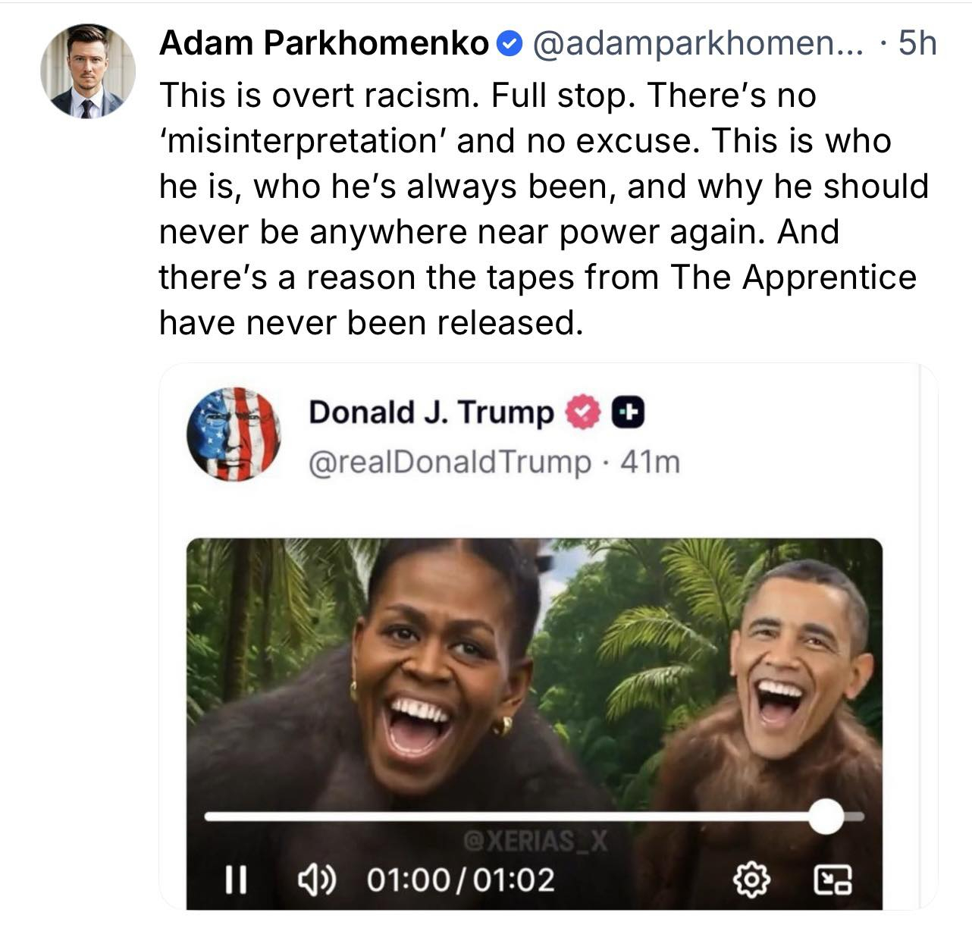Click the Donald J. Trump display name
This screenshot has height=925, width=972.
tap(431, 412)
